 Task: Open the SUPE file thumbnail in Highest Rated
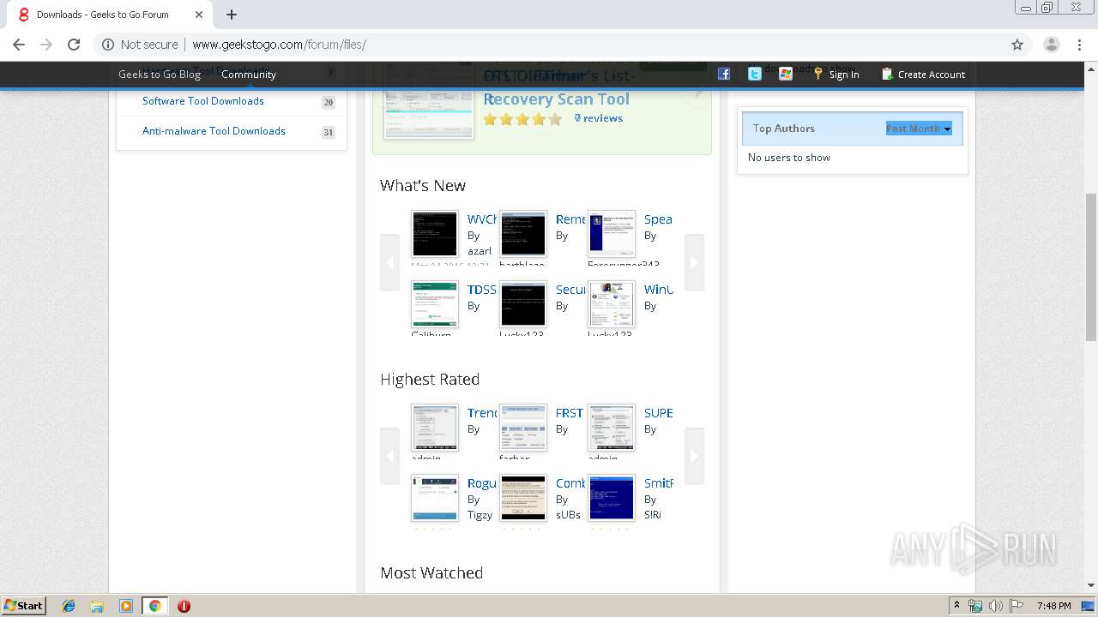click(x=612, y=428)
